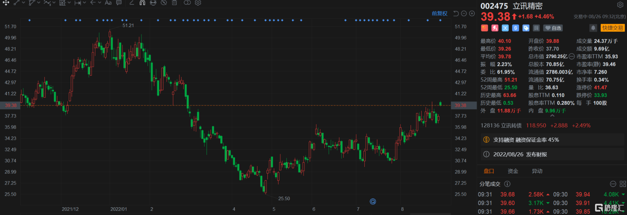Click the 分笔成交 section header
The image size is (627, 215).
click(x=489, y=184)
